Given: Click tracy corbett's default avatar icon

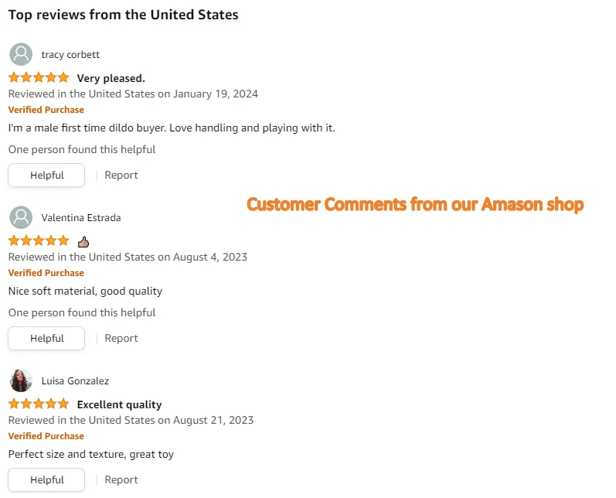Looking at the screenshot, I should click(21, 54).
